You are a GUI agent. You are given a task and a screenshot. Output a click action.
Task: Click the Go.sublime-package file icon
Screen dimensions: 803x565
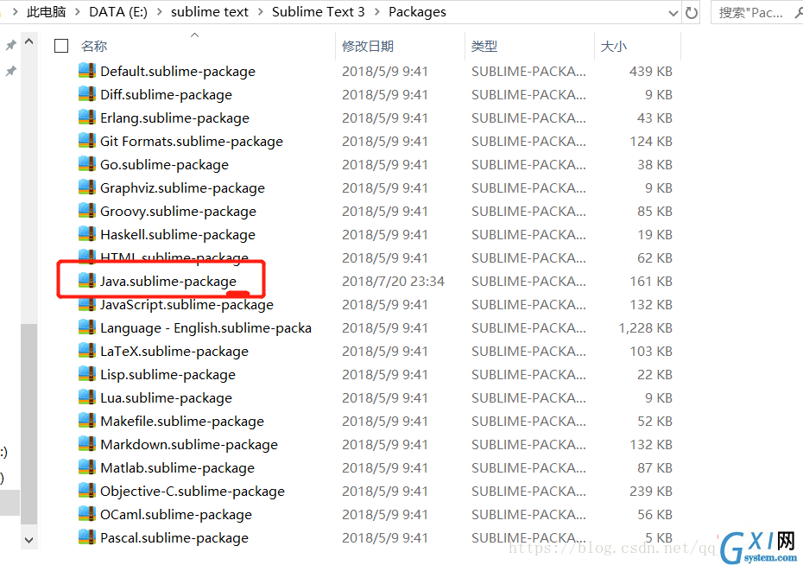[87, 164]
